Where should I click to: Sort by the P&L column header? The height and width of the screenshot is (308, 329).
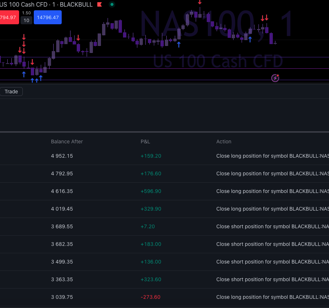145,142
